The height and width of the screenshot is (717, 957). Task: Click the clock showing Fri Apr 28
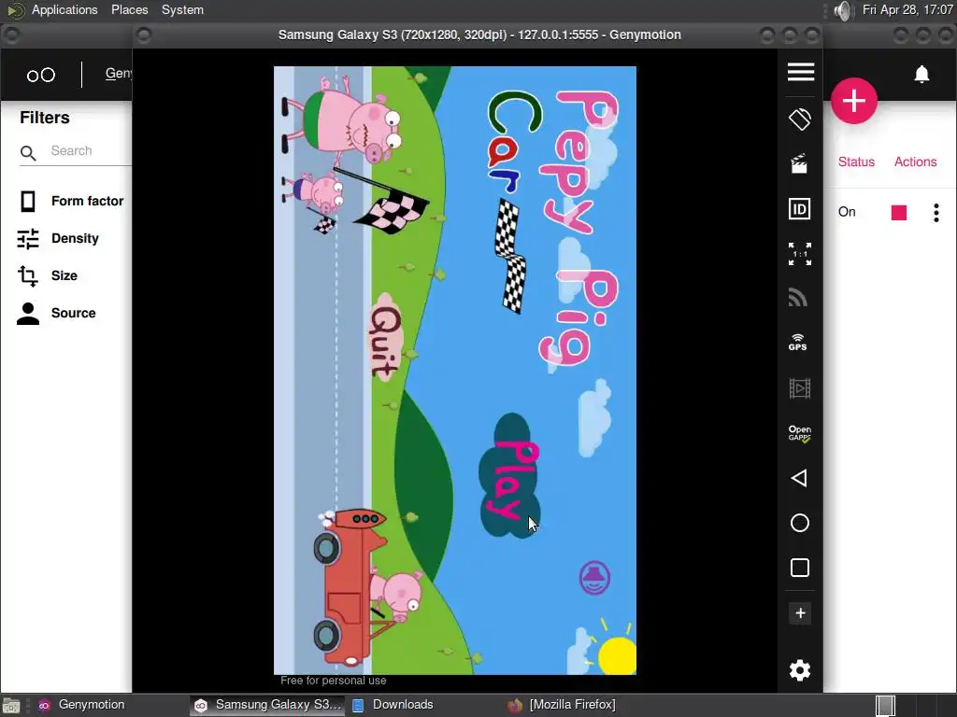click(x=907, y=9)
